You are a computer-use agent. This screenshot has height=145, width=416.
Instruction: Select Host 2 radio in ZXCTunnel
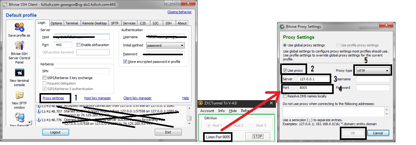230,125
